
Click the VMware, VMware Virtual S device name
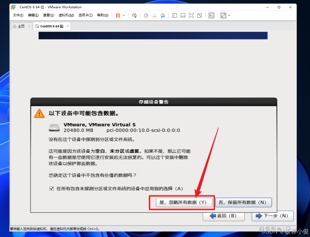point(99,125)
